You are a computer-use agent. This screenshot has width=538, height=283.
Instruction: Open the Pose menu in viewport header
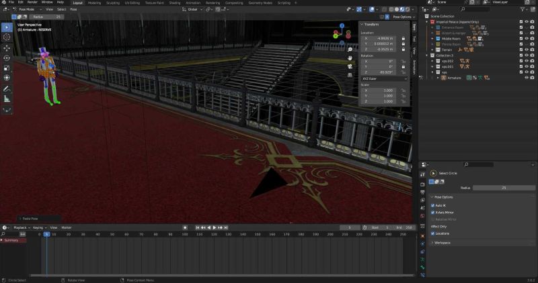point(73,9)
